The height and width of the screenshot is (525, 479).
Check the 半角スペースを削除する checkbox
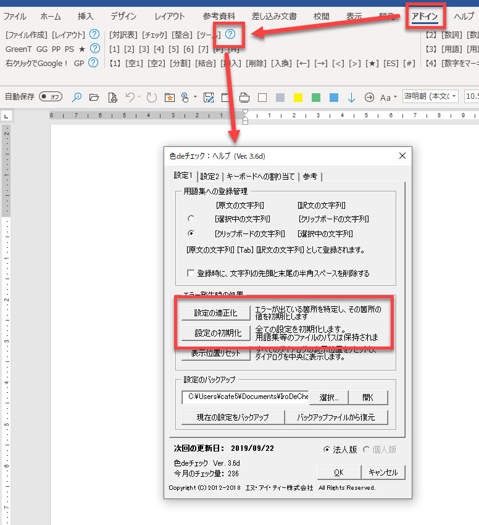click(191, 273)
